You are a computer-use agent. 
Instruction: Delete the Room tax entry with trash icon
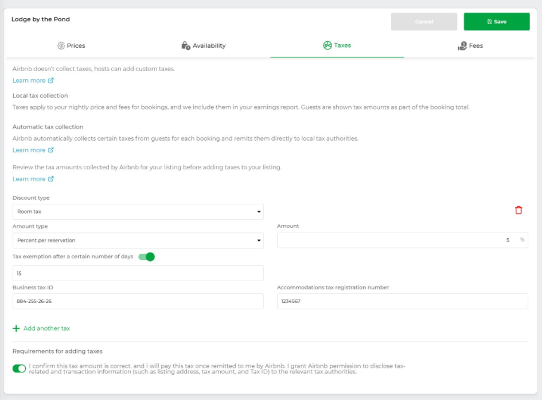[x=518, y=210]
